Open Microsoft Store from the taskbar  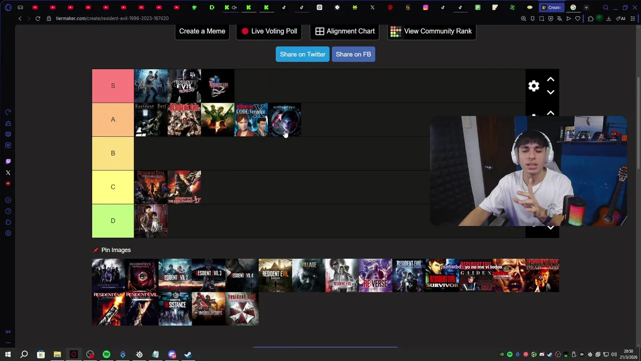coord(41,354)
